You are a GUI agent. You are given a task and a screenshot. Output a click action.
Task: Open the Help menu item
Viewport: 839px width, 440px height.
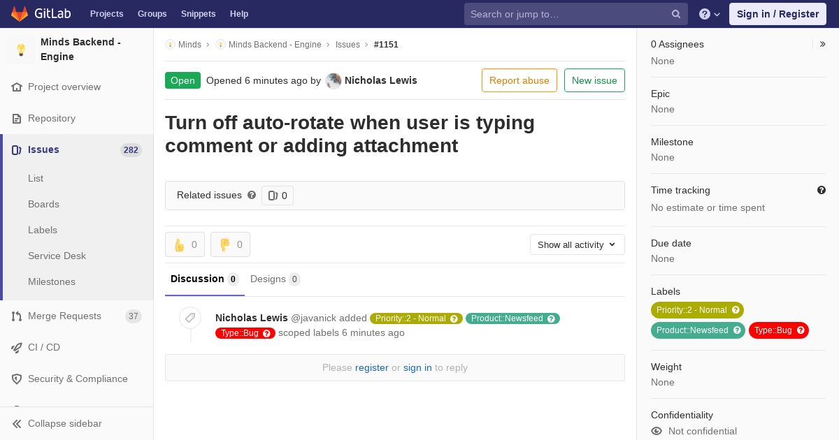pyautogui.click(x=239, y=14)
